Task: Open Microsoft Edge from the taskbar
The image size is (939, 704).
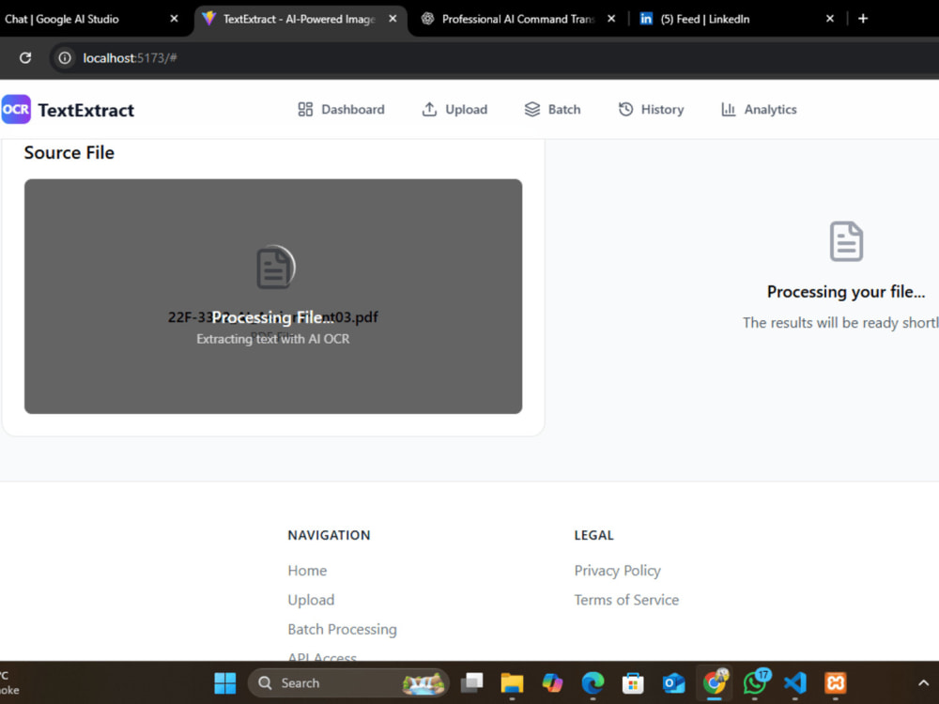Action: [593, 683]
